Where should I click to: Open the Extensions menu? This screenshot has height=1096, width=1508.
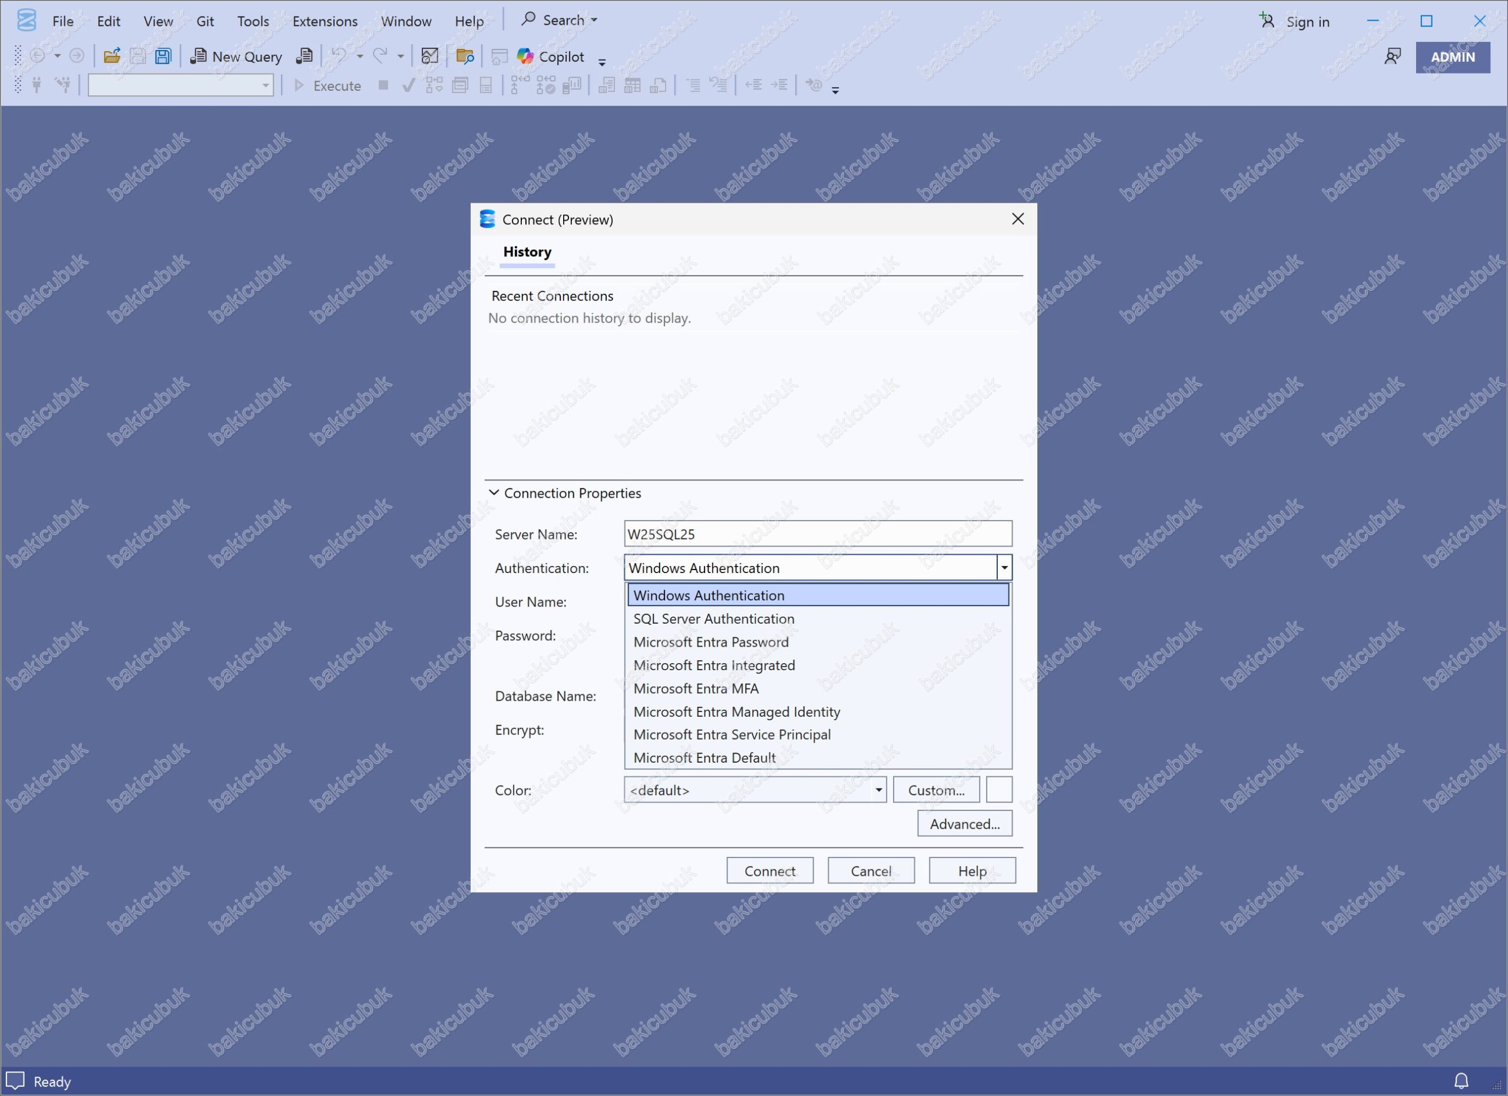[325, 21]
